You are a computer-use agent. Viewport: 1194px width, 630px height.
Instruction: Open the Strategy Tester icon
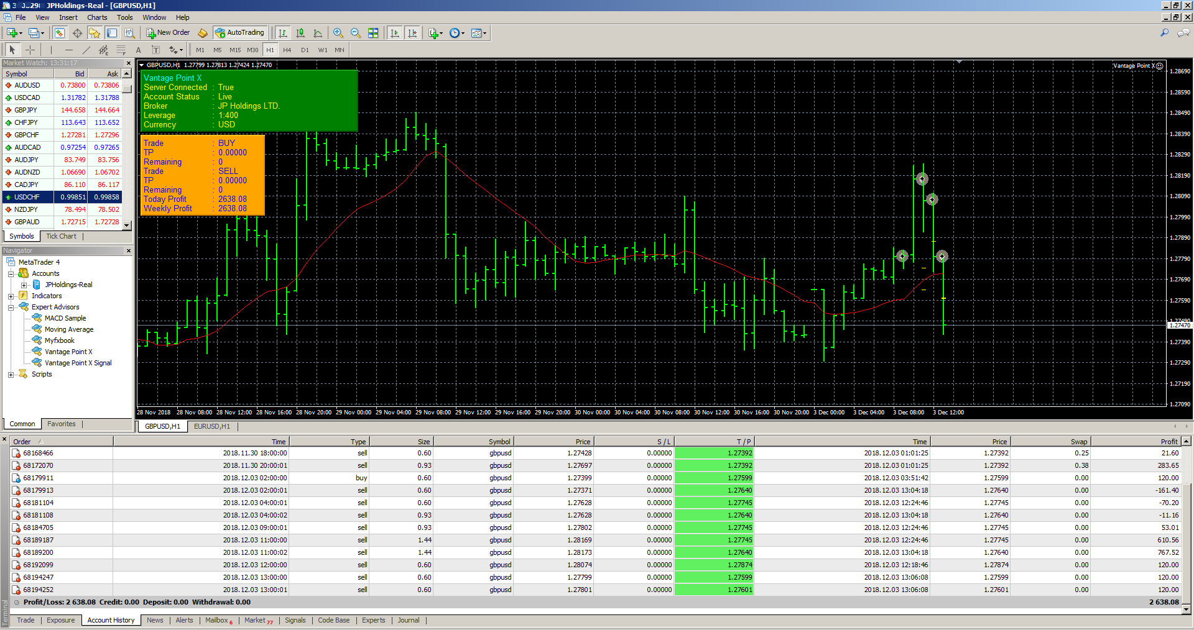pos(129,33)
